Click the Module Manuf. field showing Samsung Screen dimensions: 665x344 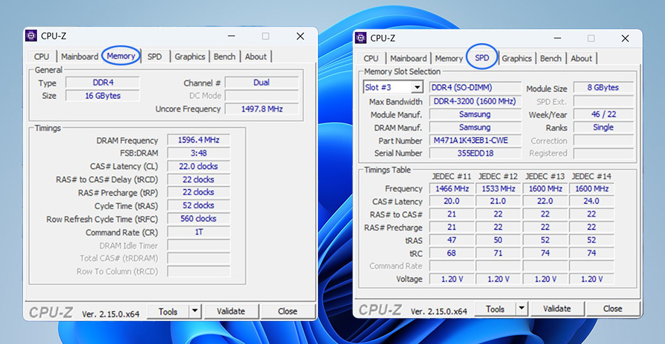coord(475,114)
